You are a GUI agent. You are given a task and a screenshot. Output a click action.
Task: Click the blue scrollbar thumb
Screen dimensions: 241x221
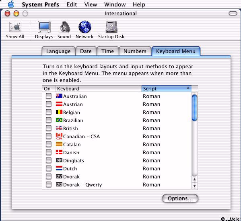pyautogui.click(x=195, y=108)
